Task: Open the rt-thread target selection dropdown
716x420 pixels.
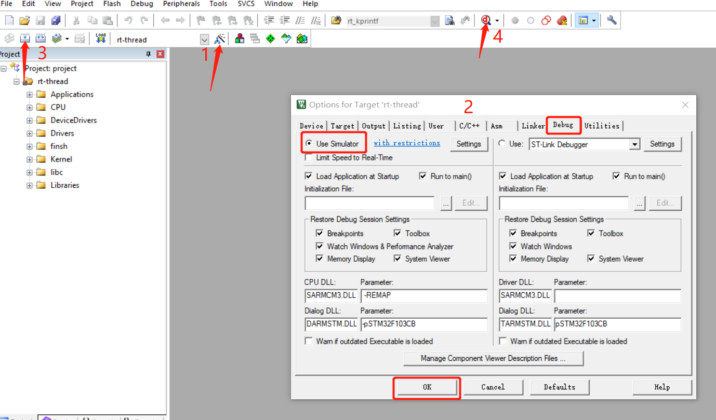Action: tap(204, 40)
